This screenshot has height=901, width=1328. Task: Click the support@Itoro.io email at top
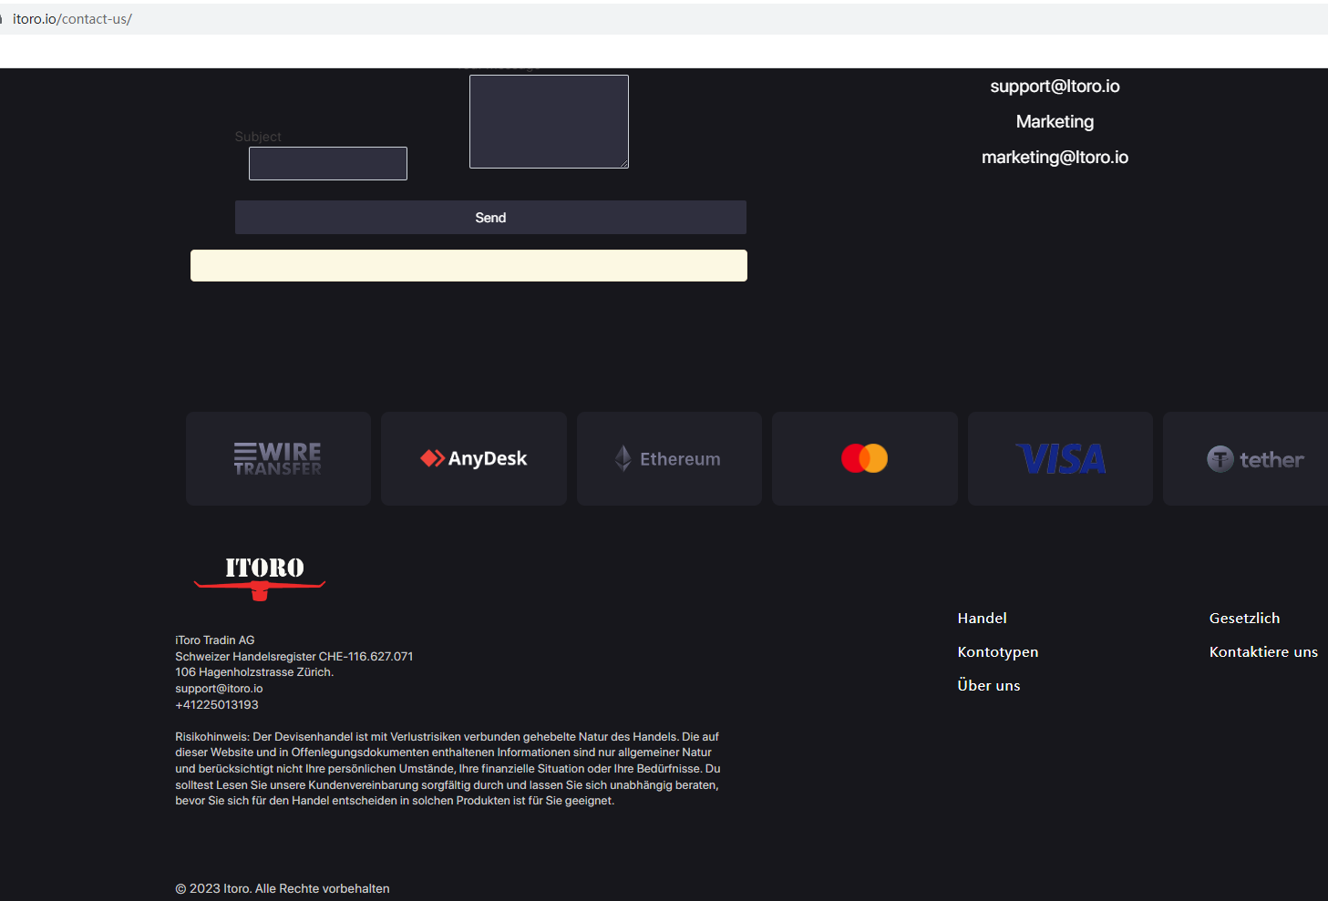(x=1055, y=87)
